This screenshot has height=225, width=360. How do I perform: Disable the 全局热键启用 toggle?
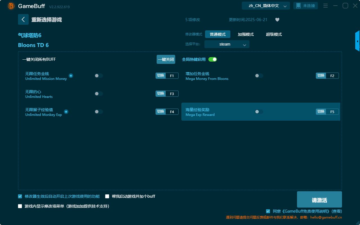tap(213, 59)
